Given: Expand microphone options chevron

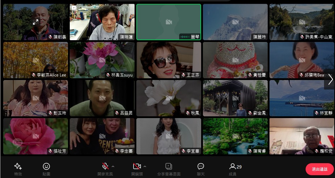Looking at the screenshot, I should (x=113, y=166).
